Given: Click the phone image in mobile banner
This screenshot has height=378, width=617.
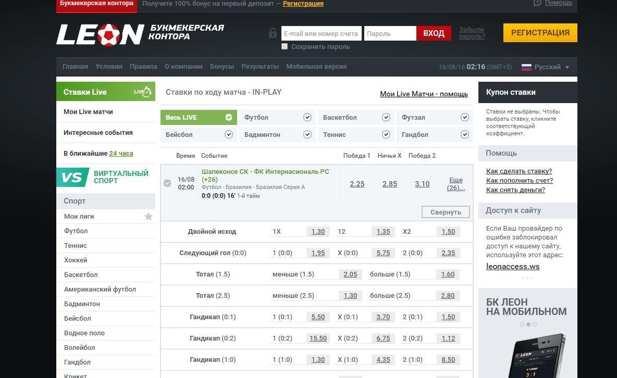Looking at the screenshot, I should 537,356.
